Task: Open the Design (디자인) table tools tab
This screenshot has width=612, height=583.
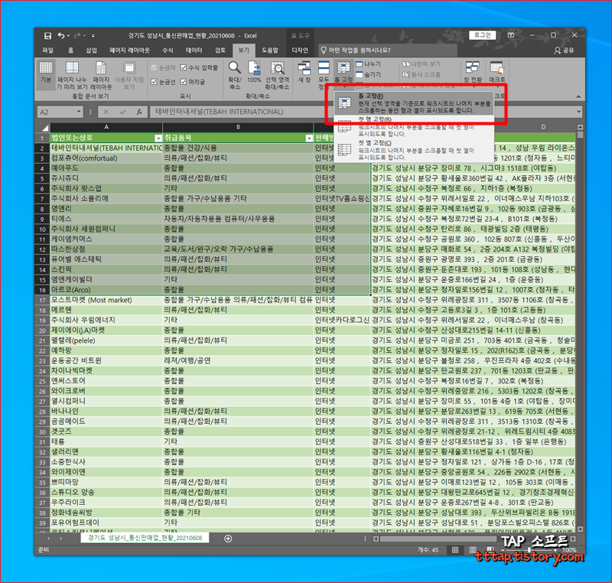Action: point(300,50)
